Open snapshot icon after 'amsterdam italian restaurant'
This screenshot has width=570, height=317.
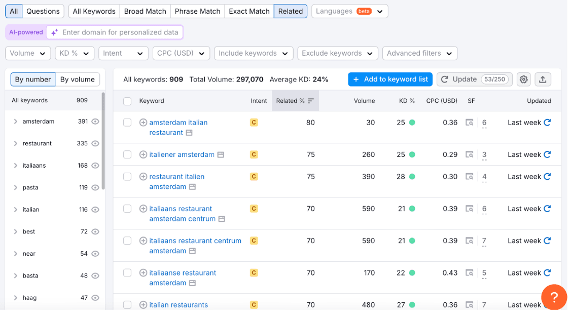pos(189,133)
